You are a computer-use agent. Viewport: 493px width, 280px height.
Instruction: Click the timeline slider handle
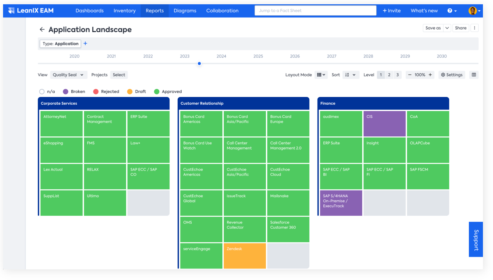tap(199, 63)
